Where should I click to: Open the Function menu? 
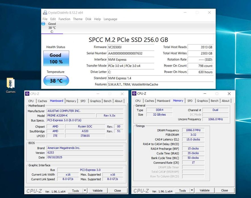64,19
